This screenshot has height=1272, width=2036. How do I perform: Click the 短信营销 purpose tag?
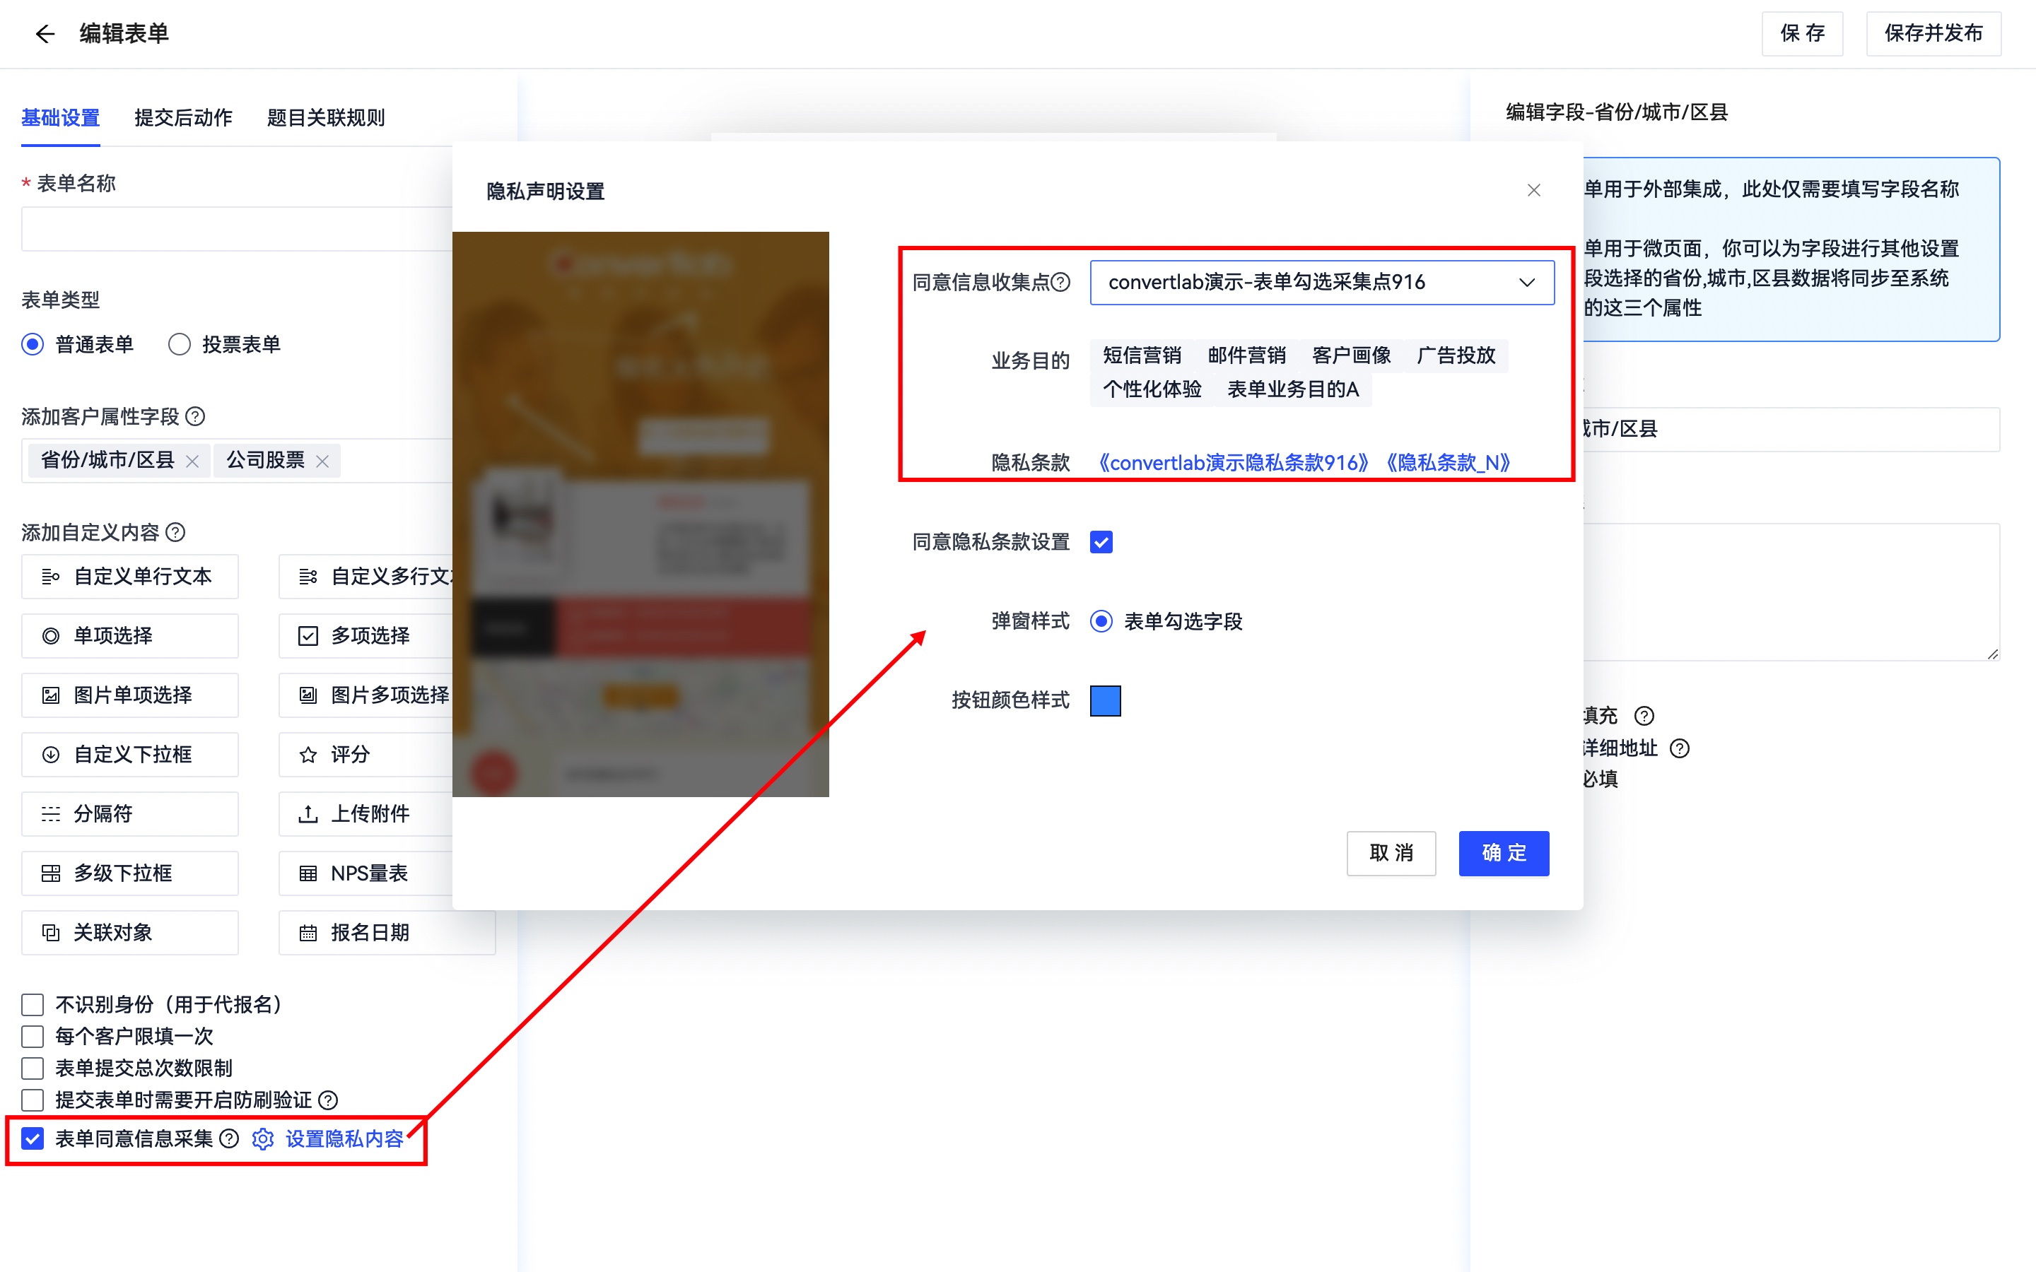(1142, 356)
